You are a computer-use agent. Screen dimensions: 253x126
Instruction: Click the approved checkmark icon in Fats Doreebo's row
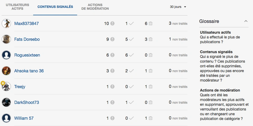131,39
